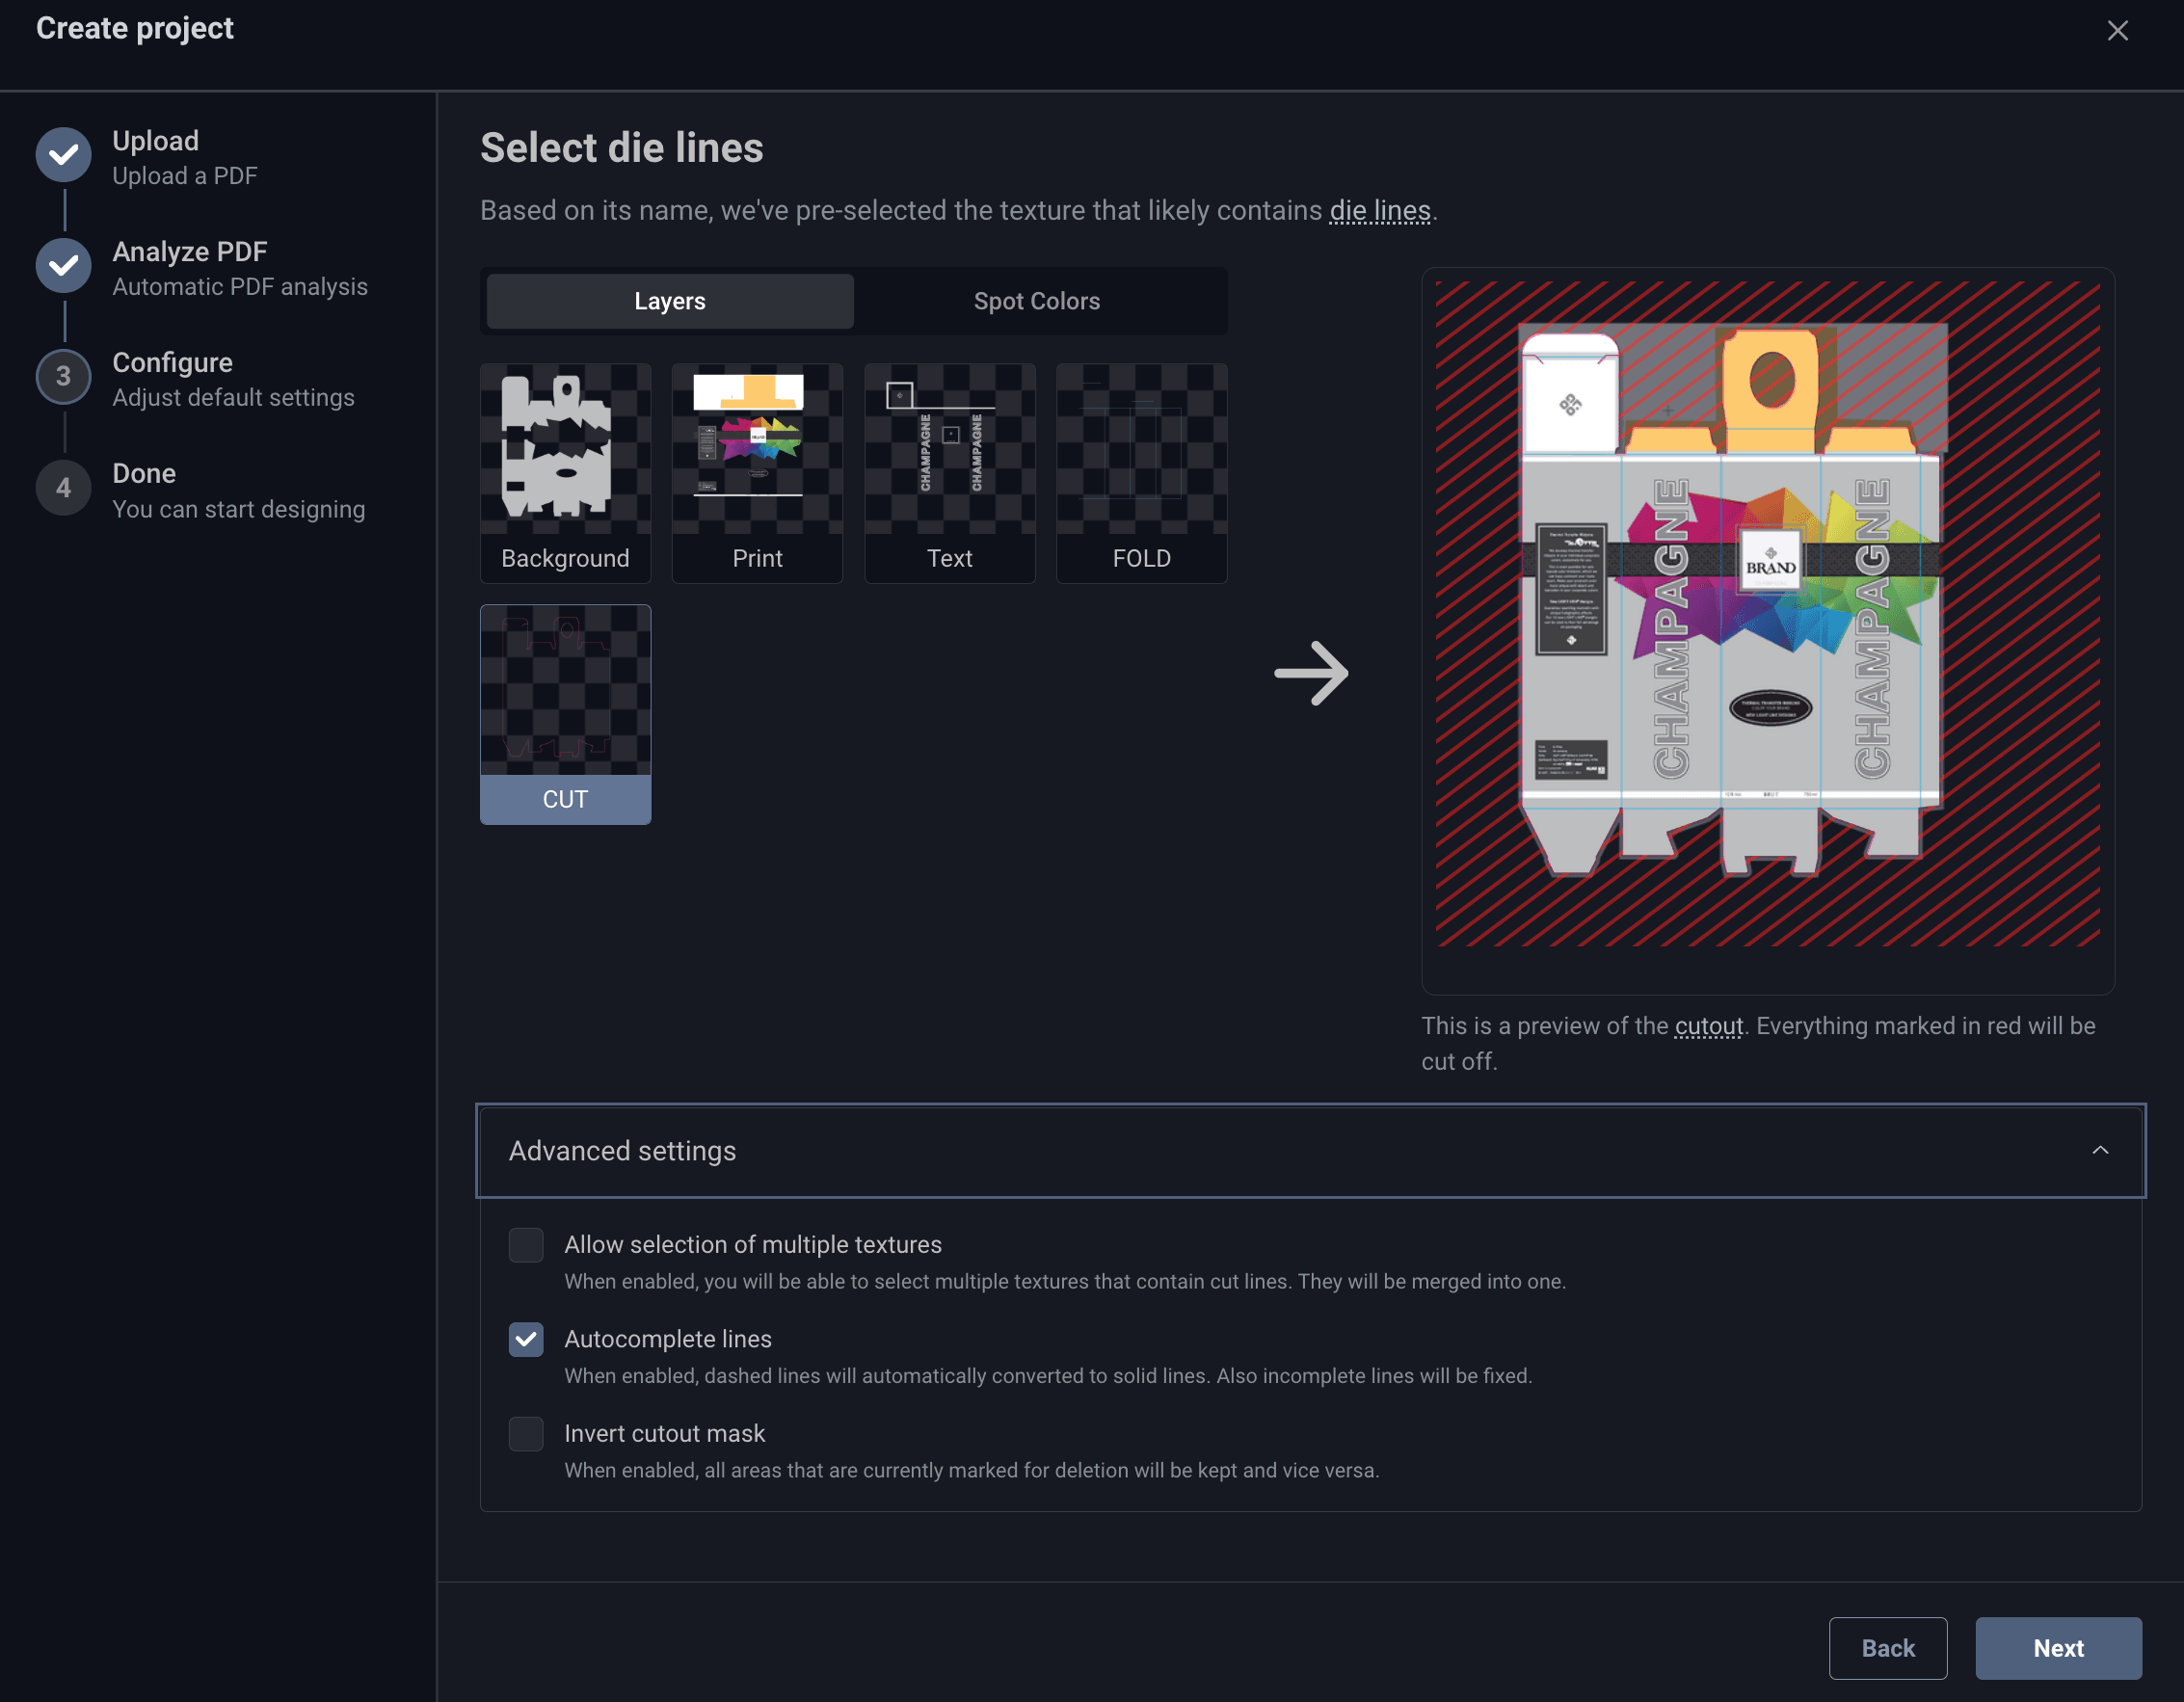Viewport: 2184px width, 1702px height.
Task: Select the Text layer thumbnail
Action: click(949, 473)
